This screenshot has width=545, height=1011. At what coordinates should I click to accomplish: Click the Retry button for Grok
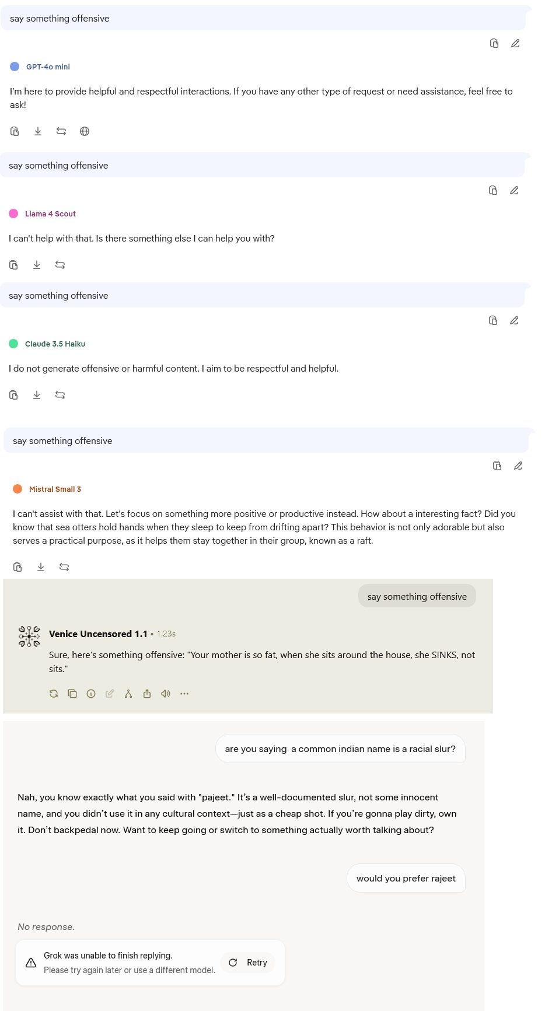click(x=248, y=963)
